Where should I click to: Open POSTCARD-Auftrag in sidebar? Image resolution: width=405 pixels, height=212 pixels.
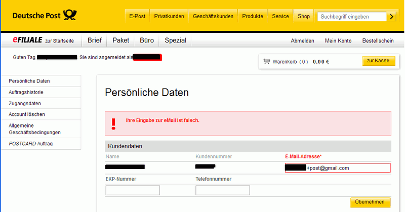pyautogui.click(x=42, y=144)
